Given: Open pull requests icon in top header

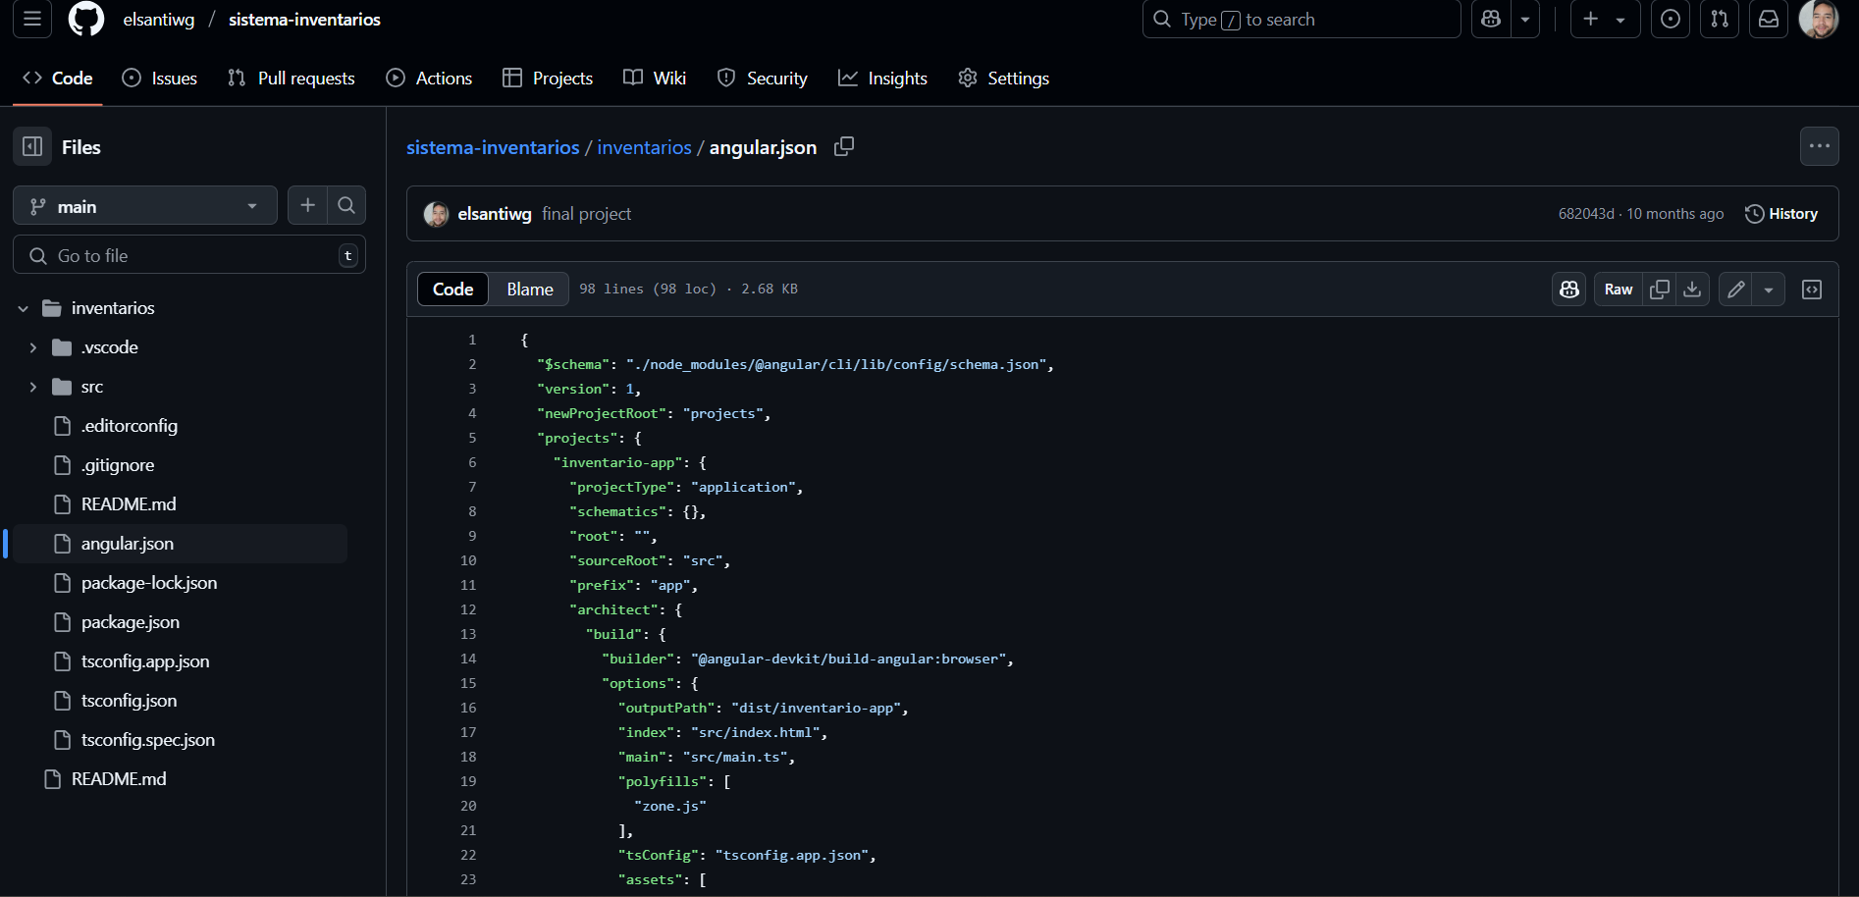Looking at the screenshot, I should (1720, 20).
